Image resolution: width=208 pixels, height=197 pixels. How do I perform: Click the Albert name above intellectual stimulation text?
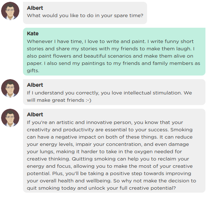point(35,85)
